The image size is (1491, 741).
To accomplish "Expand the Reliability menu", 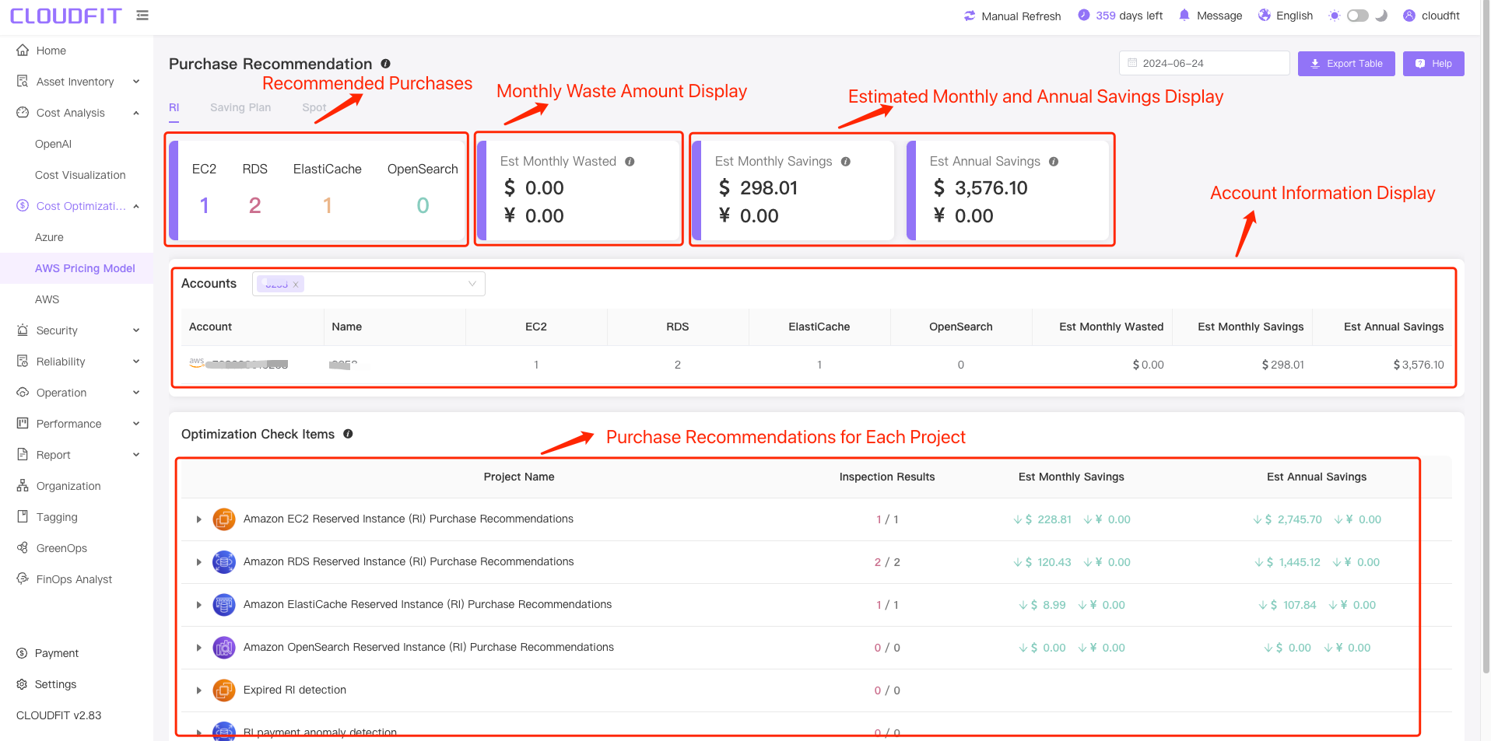I will (136, 362).
